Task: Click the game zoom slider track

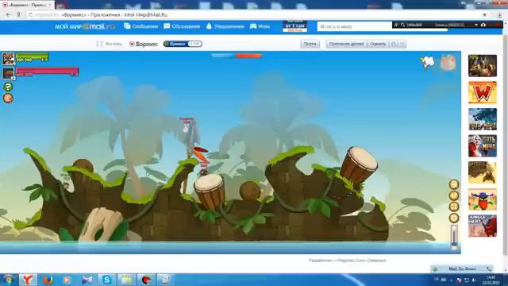Action: click(454, 237)
